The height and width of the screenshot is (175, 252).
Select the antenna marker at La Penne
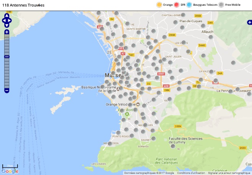tap(230, 91)
